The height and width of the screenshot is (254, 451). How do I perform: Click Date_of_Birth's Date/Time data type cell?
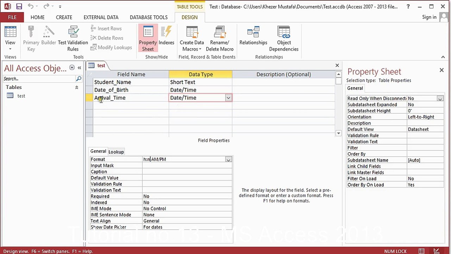(200, 90)
